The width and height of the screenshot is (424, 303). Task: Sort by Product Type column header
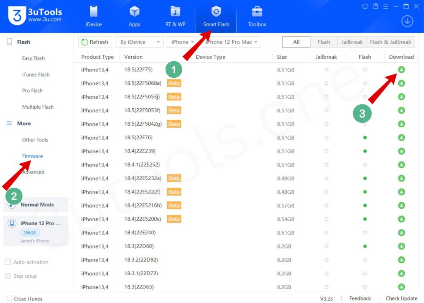97,57
